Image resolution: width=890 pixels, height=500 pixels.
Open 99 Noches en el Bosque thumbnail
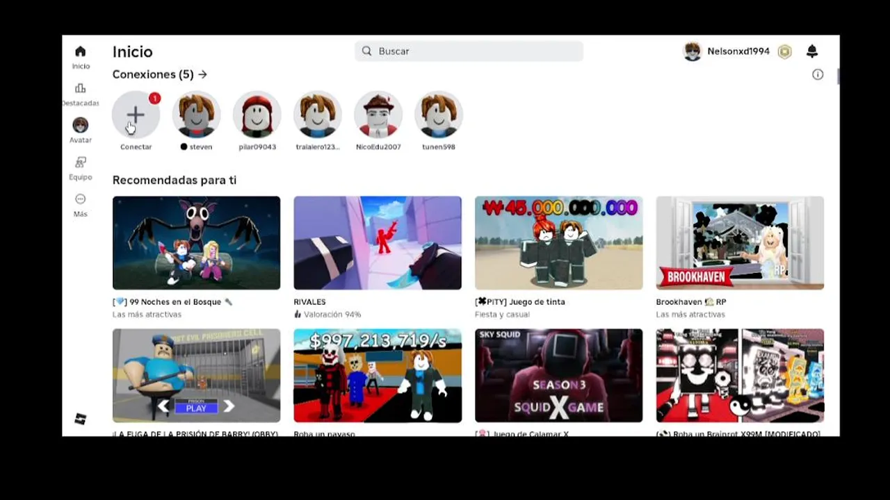[197, 243]
